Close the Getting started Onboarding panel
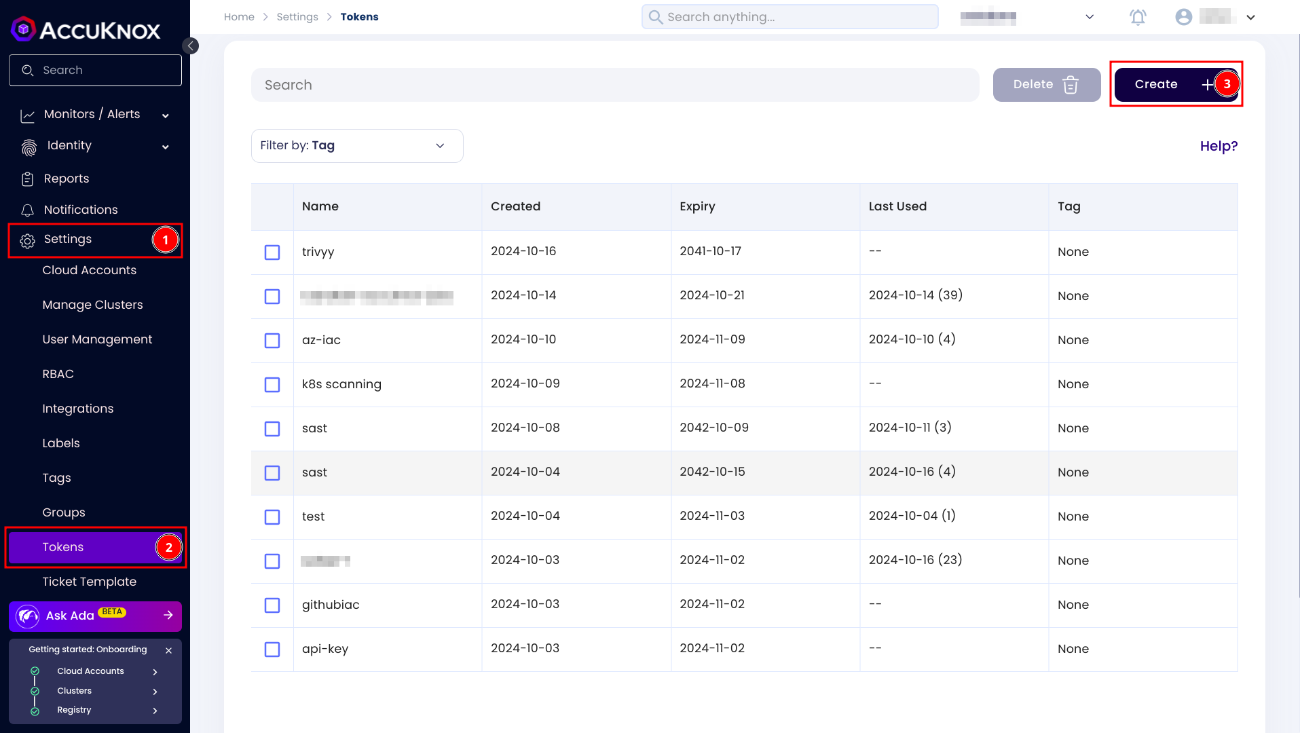The image size is (1300, 733). point(168,650)
